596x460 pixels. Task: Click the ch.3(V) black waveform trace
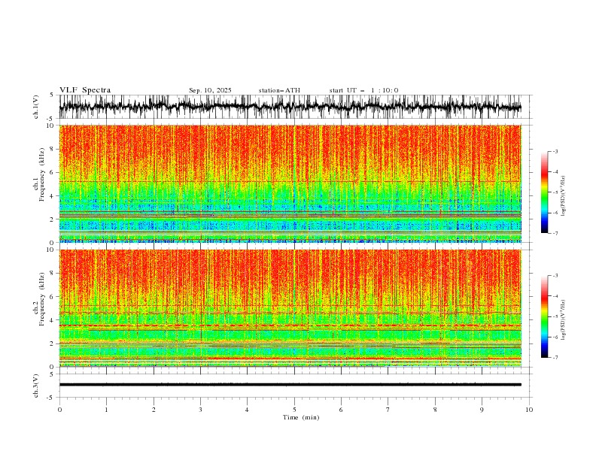pos(290,385)
